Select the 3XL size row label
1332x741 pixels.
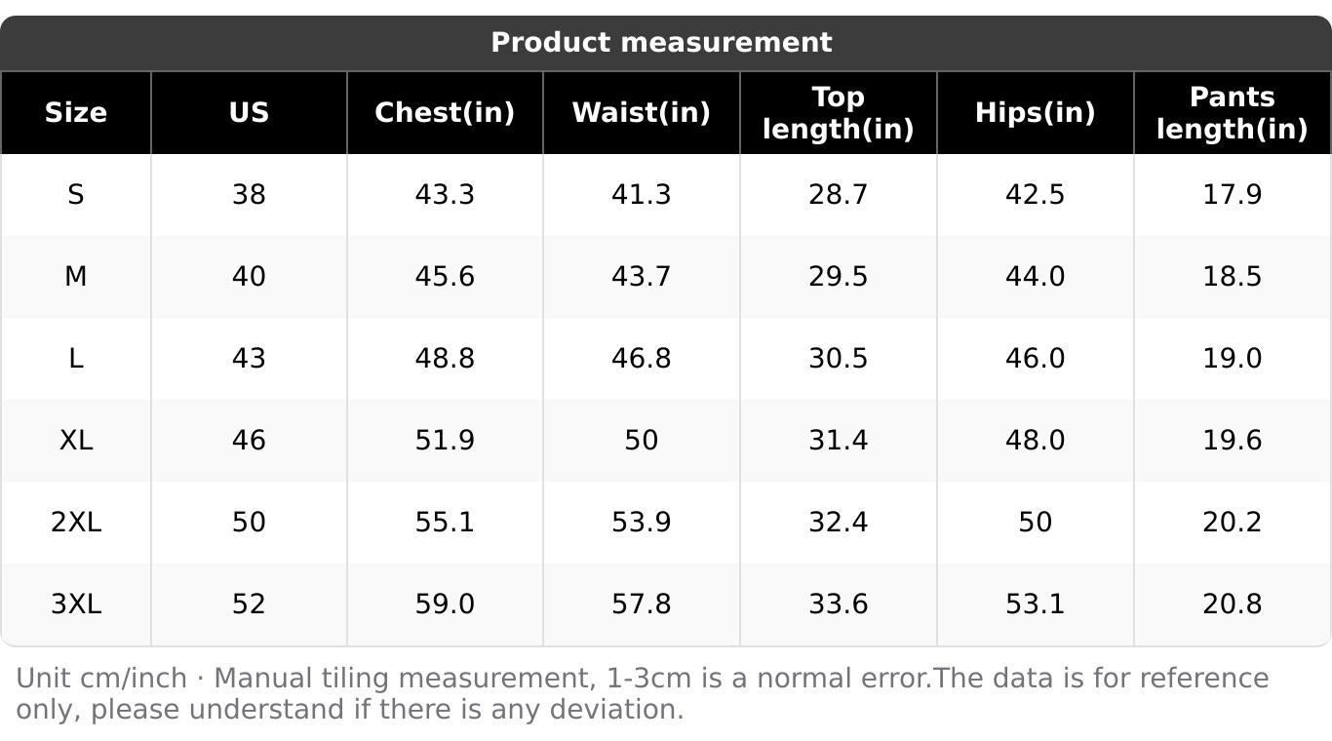[x=76, y=604]
